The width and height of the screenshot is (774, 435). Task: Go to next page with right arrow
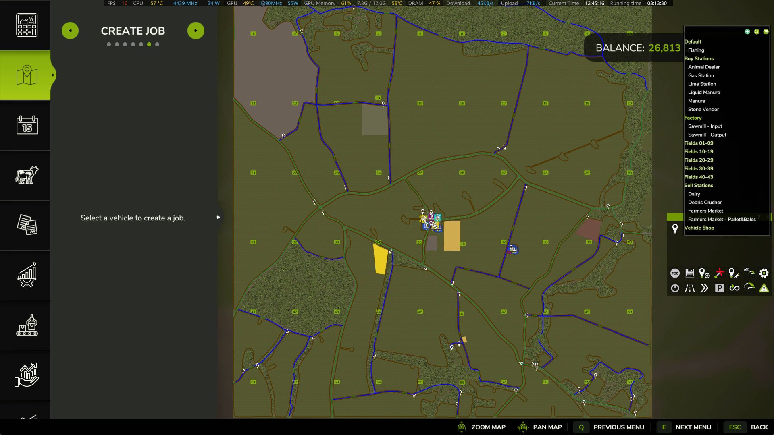point(196,31)
